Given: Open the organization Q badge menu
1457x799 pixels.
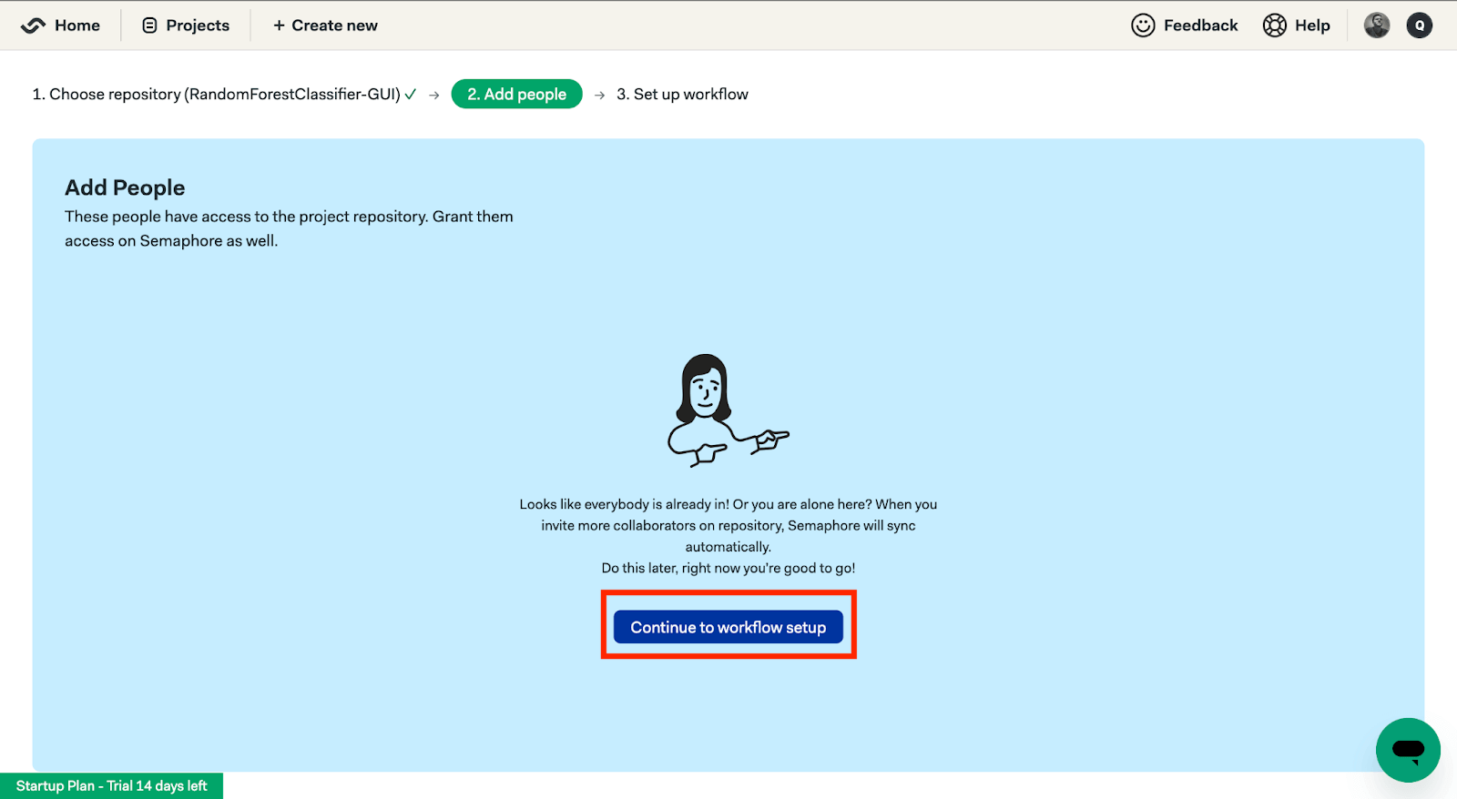Looking at the screenshot, I should coord(1419,25).
